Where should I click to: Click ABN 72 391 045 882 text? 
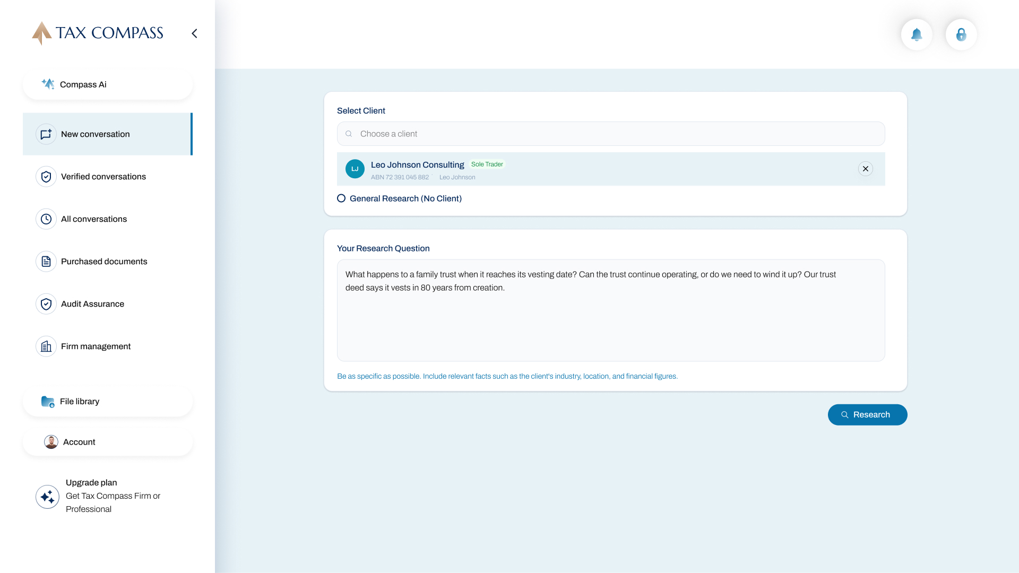coord(400,178)
